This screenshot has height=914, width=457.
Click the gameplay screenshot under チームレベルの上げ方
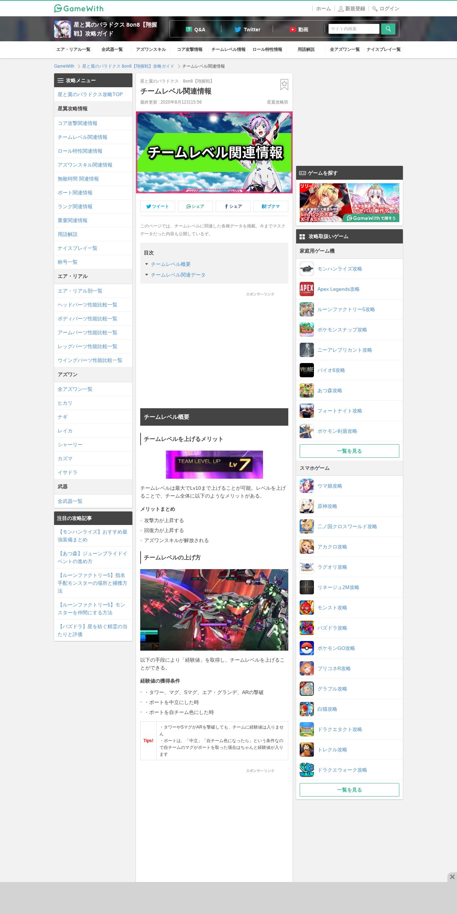(x=214, y=610)
